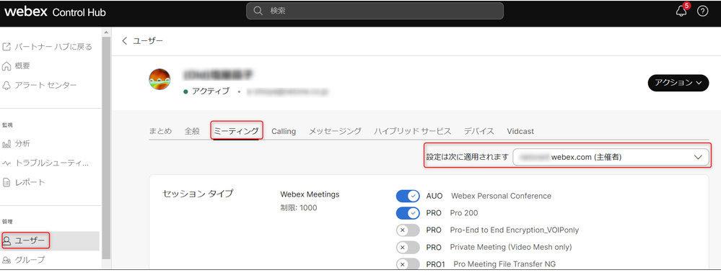The image size is (721, 275).
Task: Open レポート in the sidebar
Action: point(30,182)
